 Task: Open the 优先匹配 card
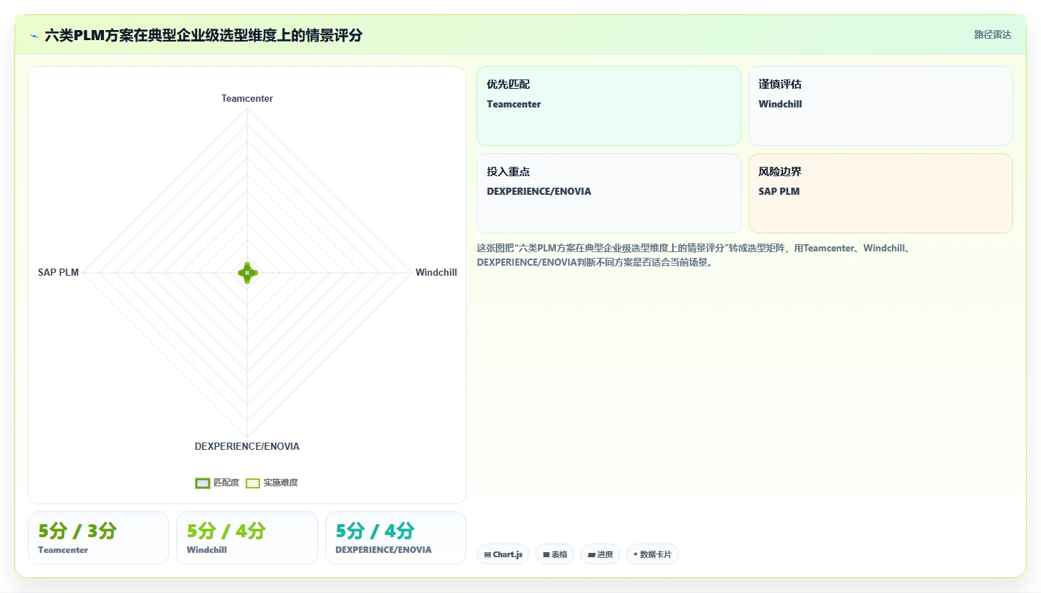(x=609, y=106)
